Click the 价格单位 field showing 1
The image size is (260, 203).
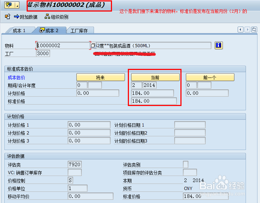tap(77, 188)
